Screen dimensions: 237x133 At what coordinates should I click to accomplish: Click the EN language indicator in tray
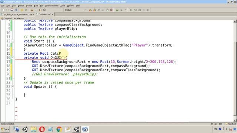pyautogui.click(x=215, y=129)
